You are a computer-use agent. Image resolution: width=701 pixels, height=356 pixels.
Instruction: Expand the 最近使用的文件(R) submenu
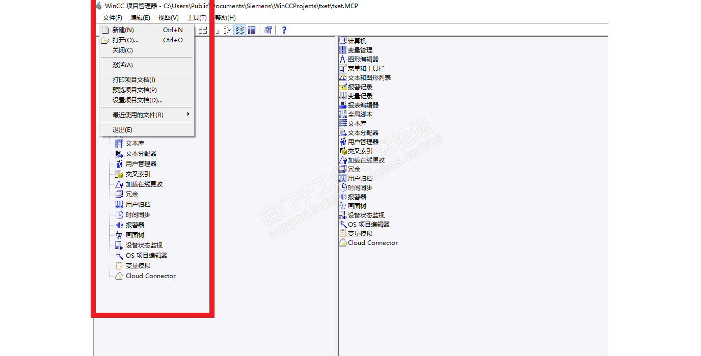point(147,115)
